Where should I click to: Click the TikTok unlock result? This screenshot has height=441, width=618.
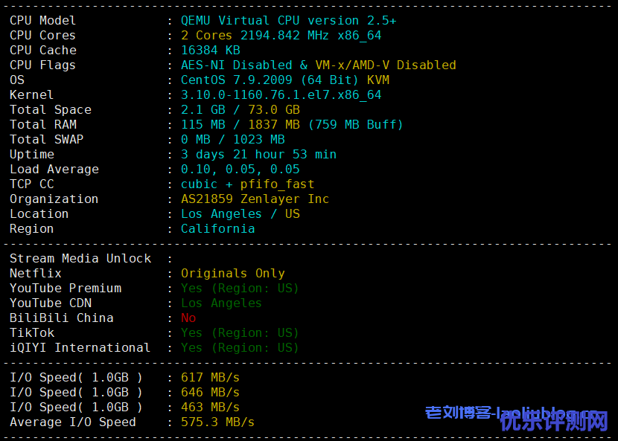click(x=239, y=333)
